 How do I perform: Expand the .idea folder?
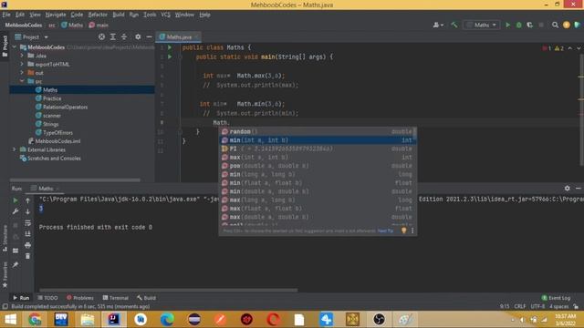pos(22,56)
